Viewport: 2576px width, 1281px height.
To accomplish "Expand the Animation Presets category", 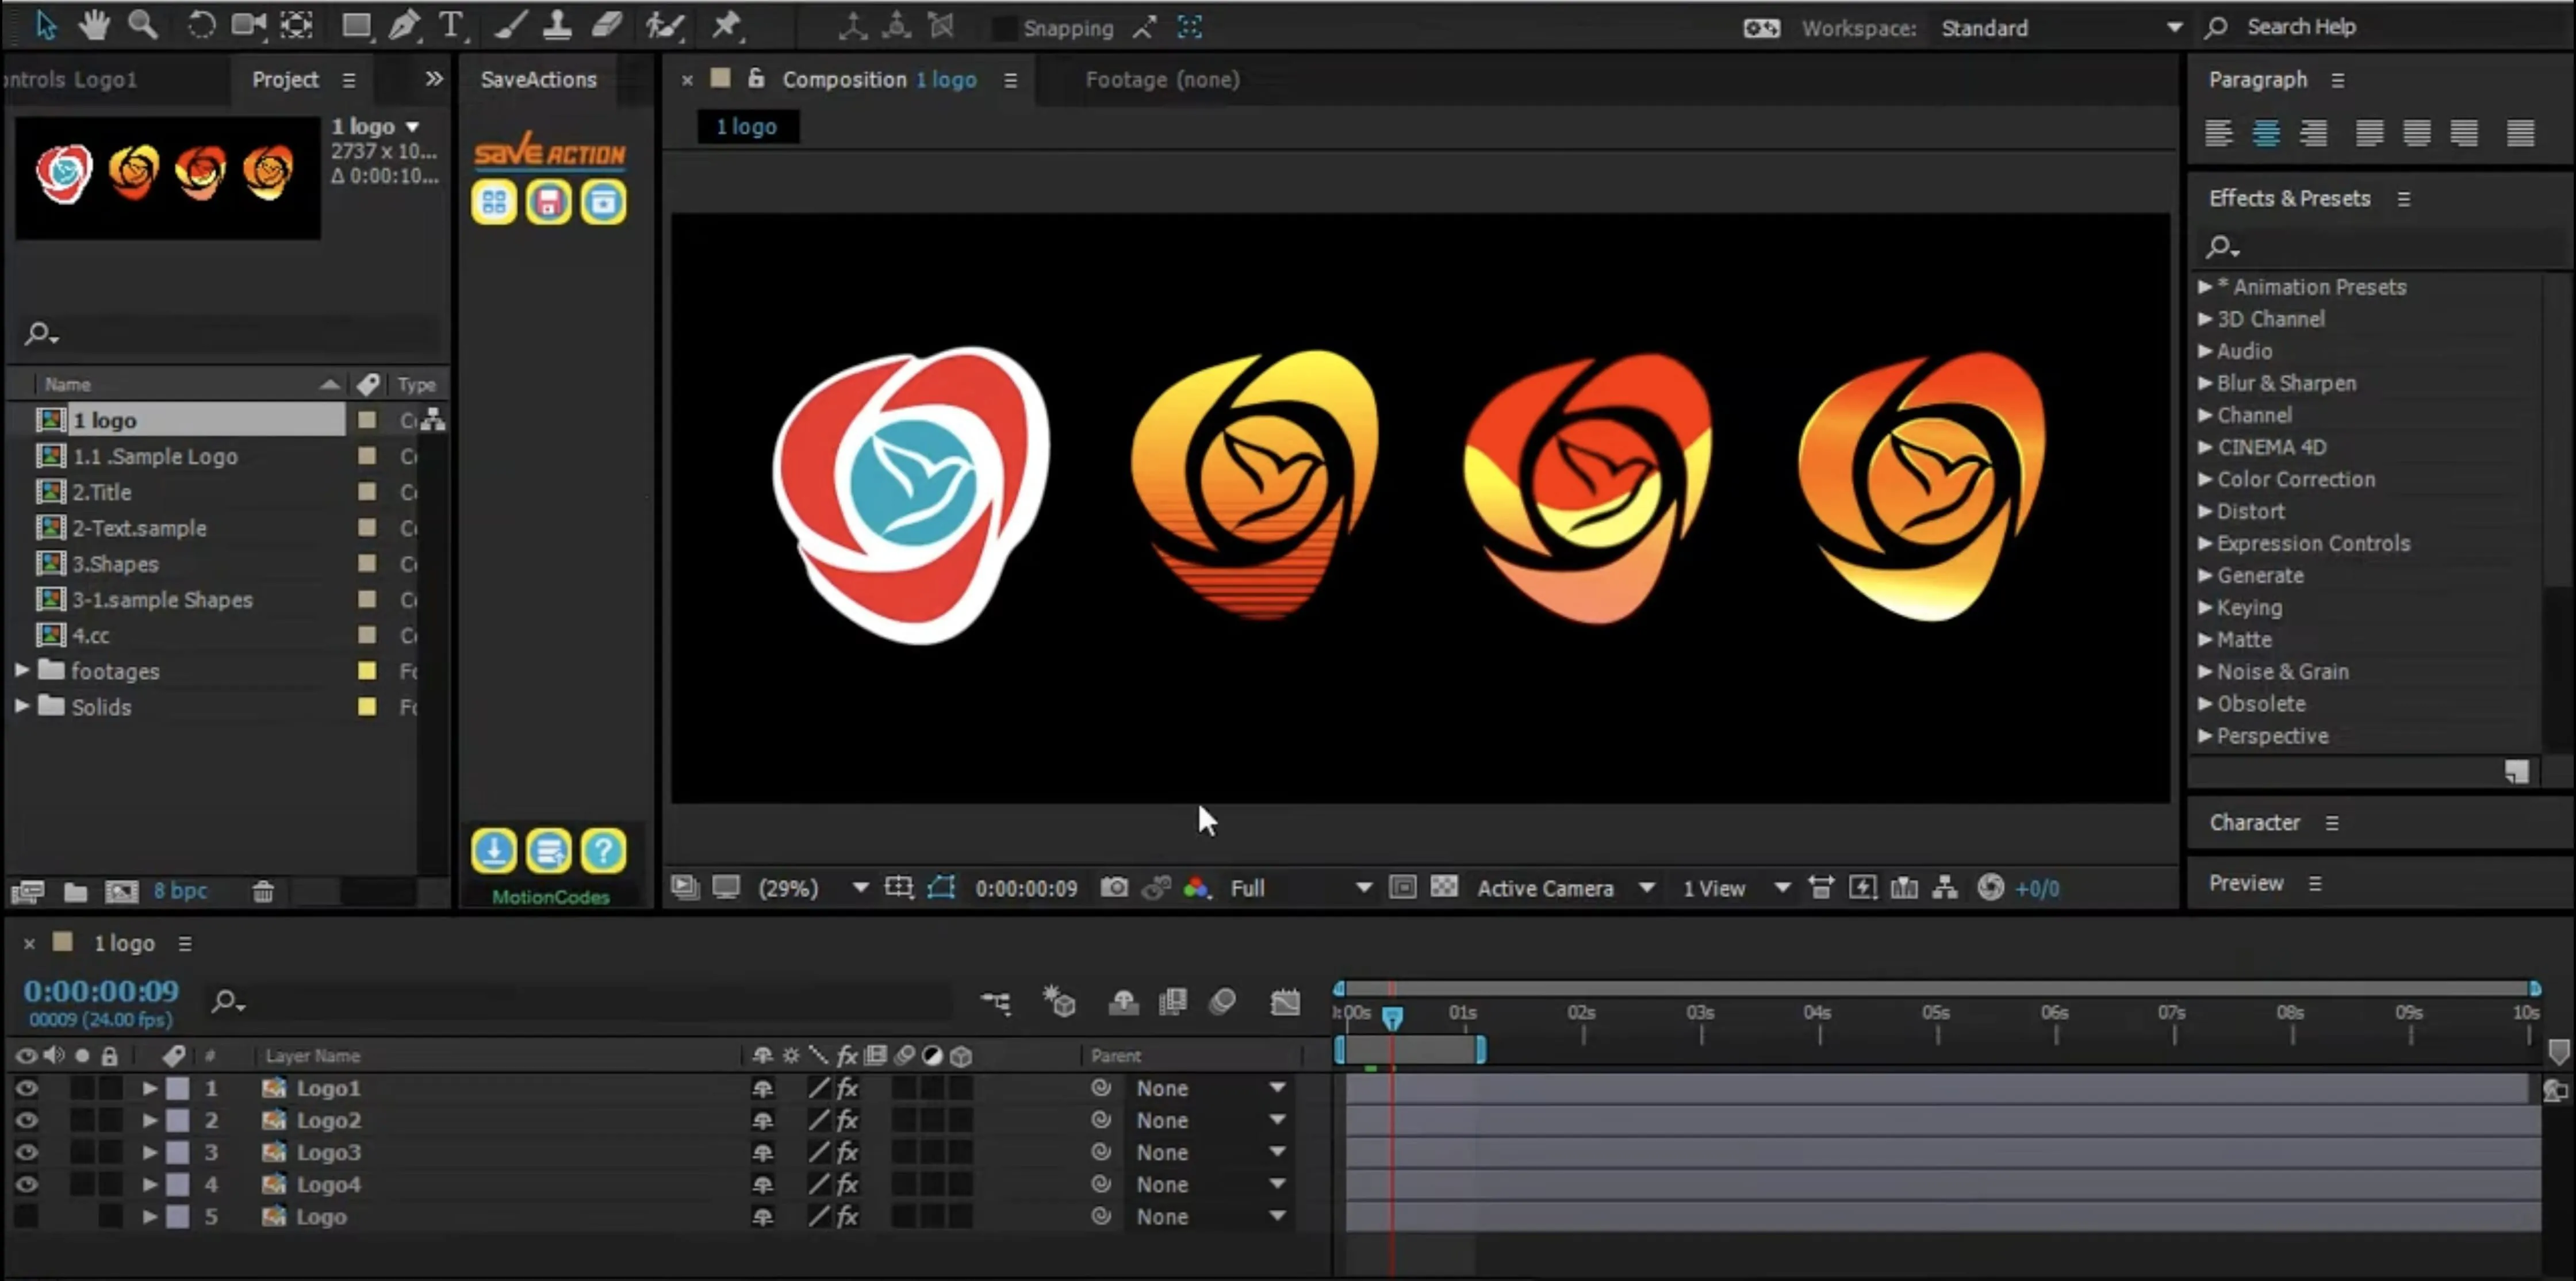I will [x=2205, y=286].
